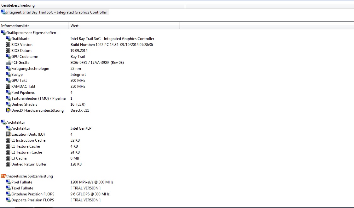
Task: Click the L3 Cache chip icon
Action: [8, 158]
